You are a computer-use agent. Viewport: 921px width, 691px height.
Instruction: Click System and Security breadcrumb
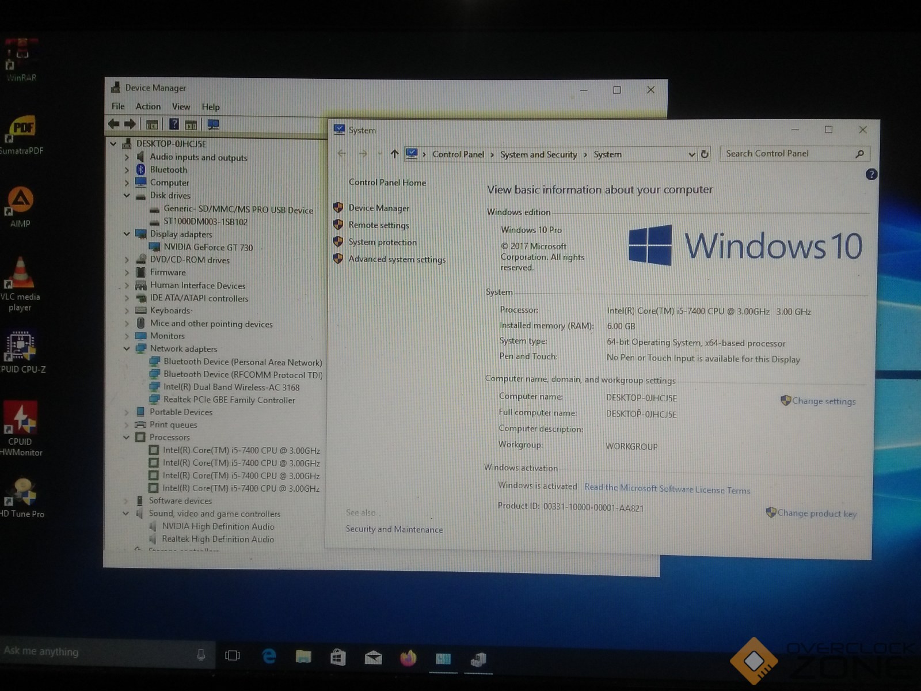coord(538,154)
